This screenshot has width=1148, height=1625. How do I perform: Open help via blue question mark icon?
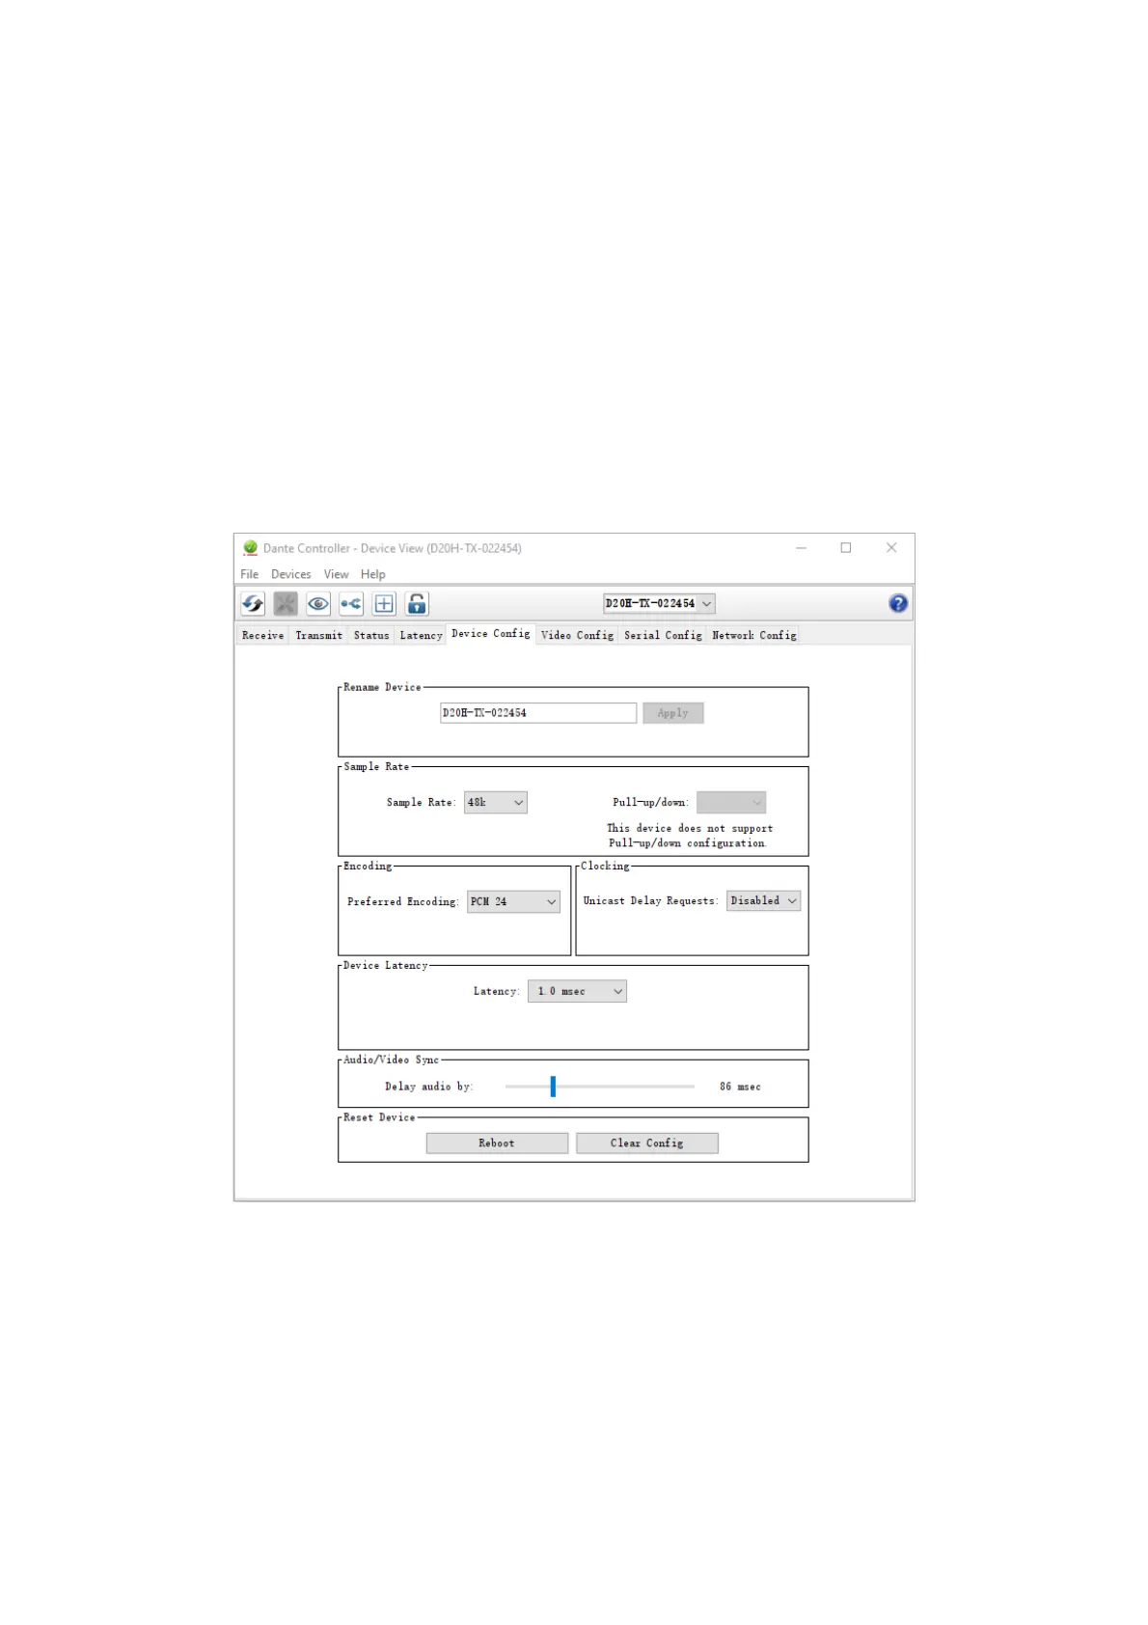[x=898, y=604]
